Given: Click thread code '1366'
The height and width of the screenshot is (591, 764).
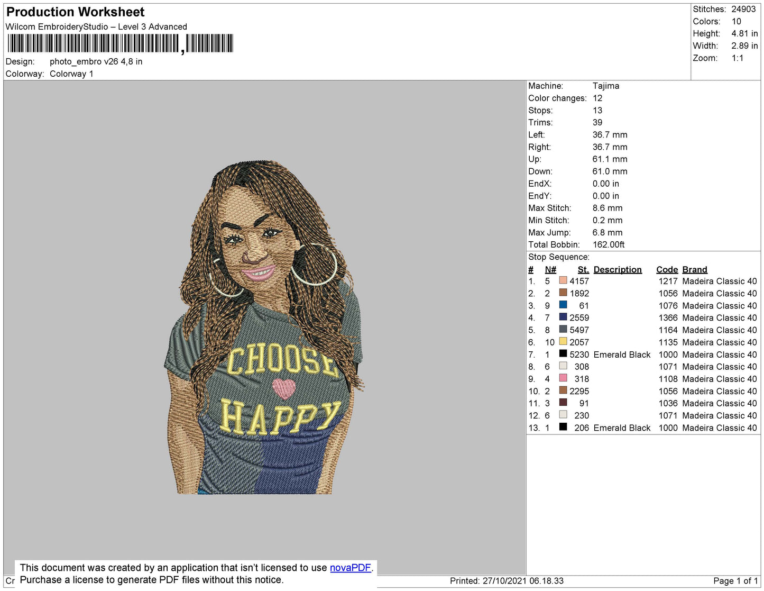Looking at the screenshot, I should click(x=668, y=317).
